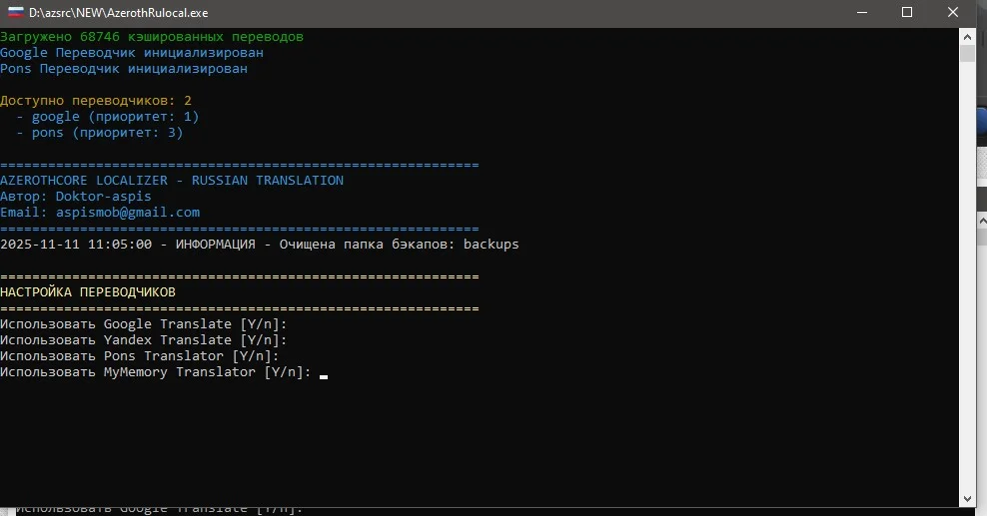This screenshot has height=516, width=987.
Task: Click the scrollbar up arrow
Action: [x=967, y=35]
